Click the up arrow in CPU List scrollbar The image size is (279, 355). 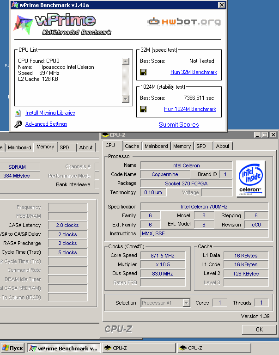(125, 61)
